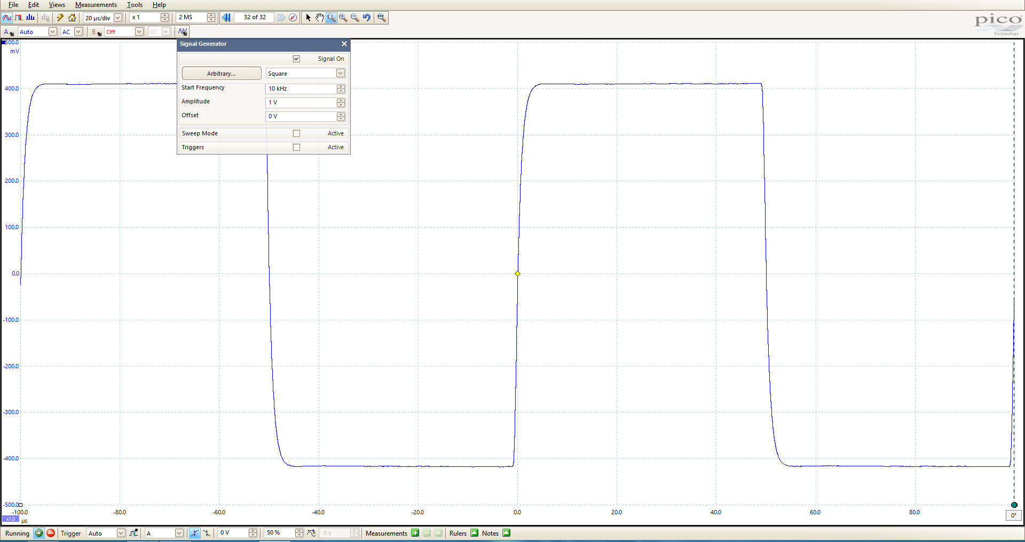Click the Amplitude 1 V stepper arrows
Image resolution: width=1025 pixels, height=542 pixels.
[x=341, y=102]
